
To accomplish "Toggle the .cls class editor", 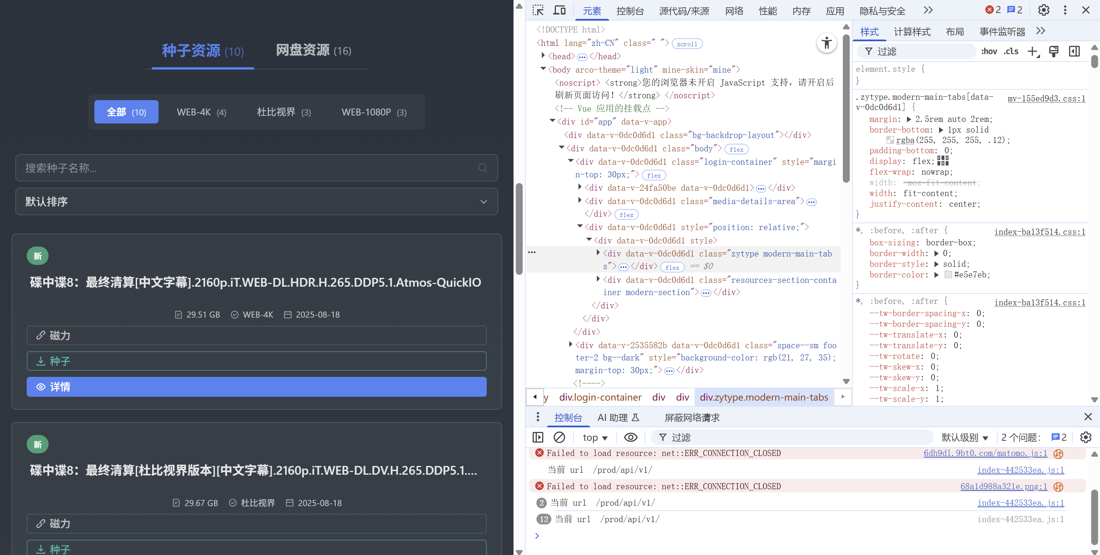I will point(1011,52).
